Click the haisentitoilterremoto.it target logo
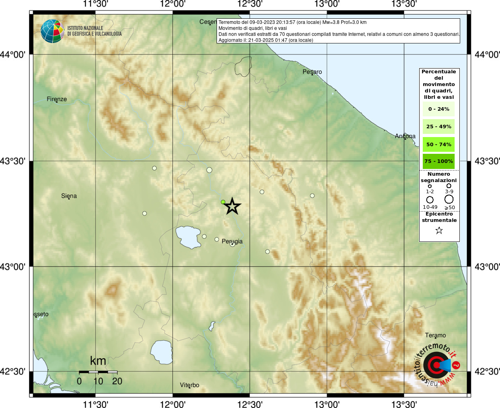This screenshot has height=408, width=500. coord(436,365)
